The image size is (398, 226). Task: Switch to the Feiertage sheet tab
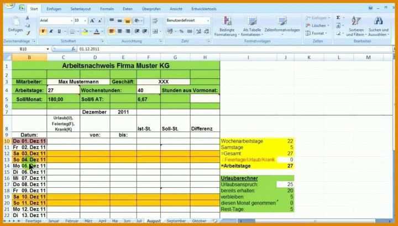pos(33,221)
